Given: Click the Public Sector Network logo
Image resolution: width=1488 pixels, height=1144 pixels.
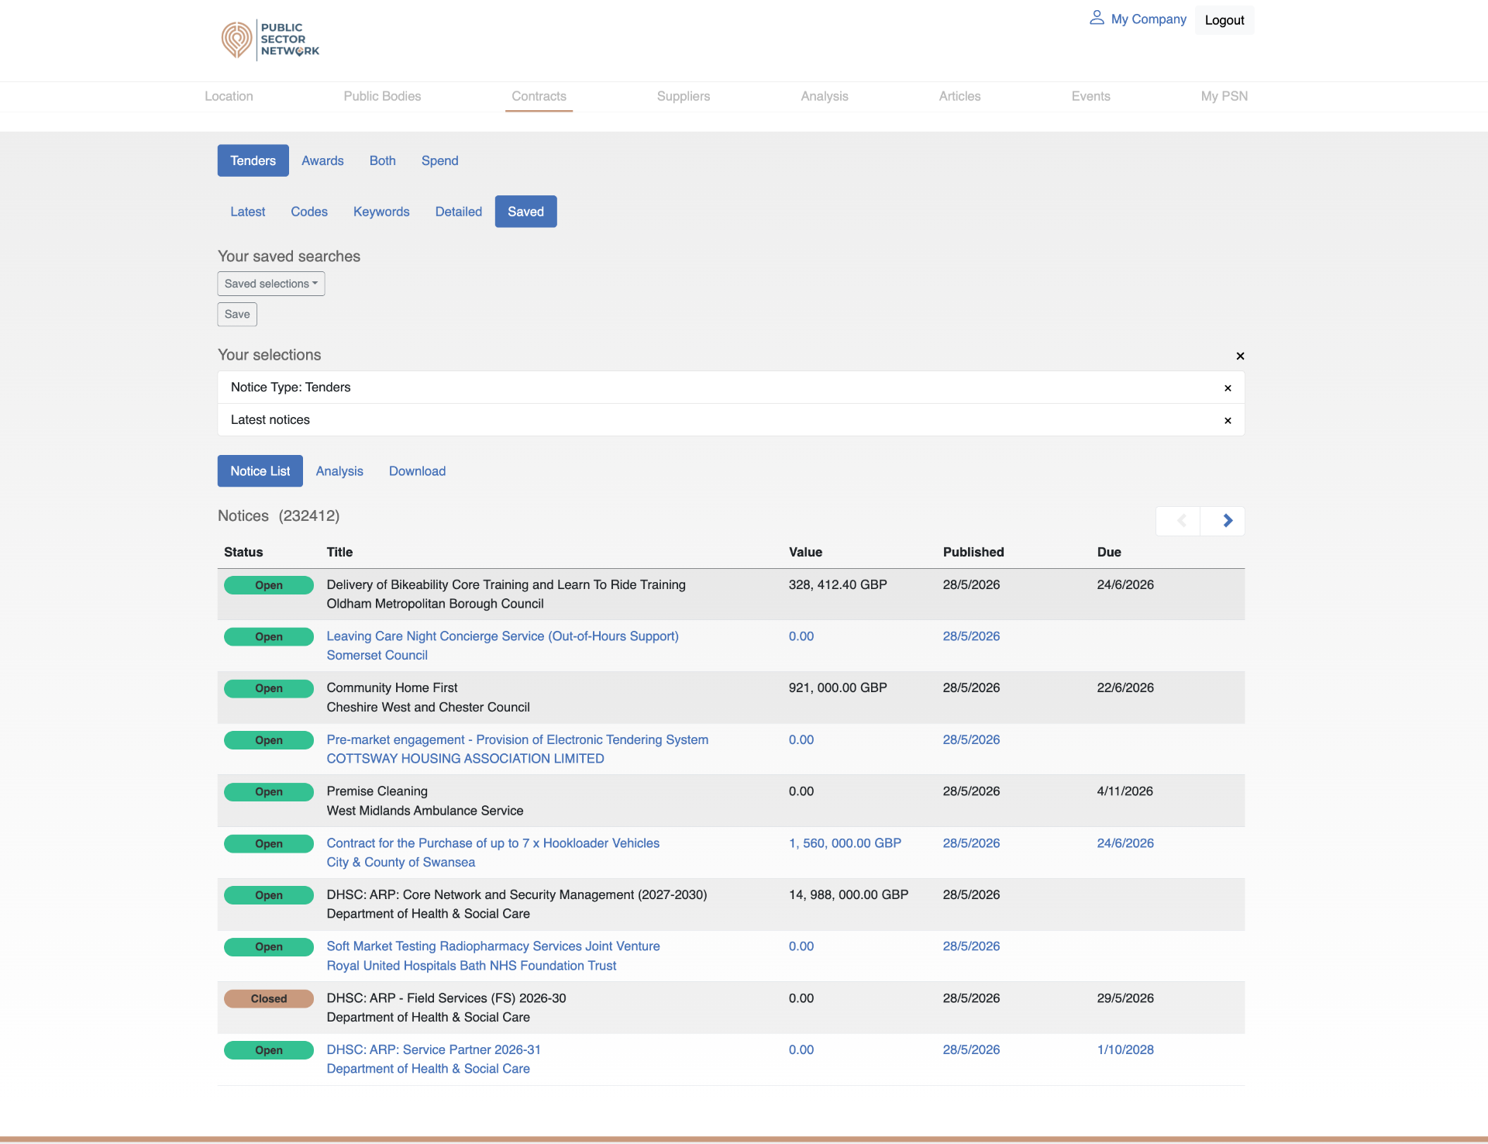Looking at the screenshot, I should point(270,40).
